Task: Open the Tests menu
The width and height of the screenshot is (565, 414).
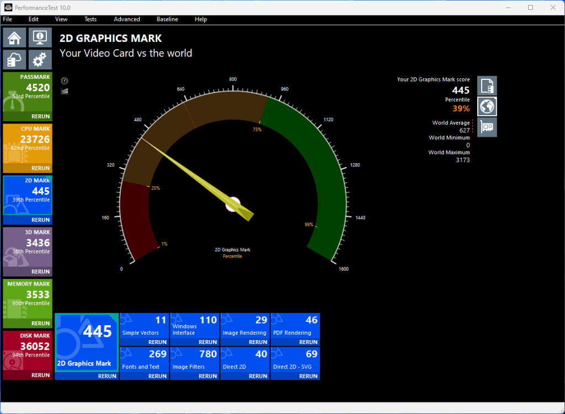Action: tap(90, 19)
